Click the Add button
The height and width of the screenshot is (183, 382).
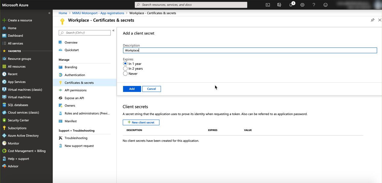(x=132, y=89)
